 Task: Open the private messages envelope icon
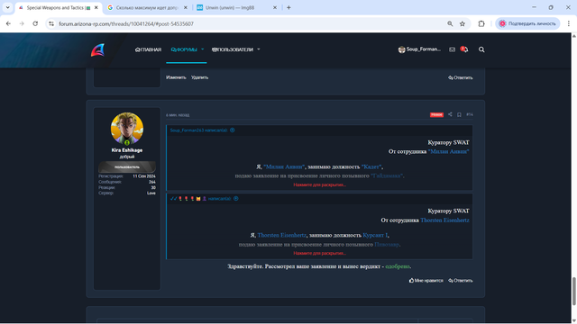[452, 49]
